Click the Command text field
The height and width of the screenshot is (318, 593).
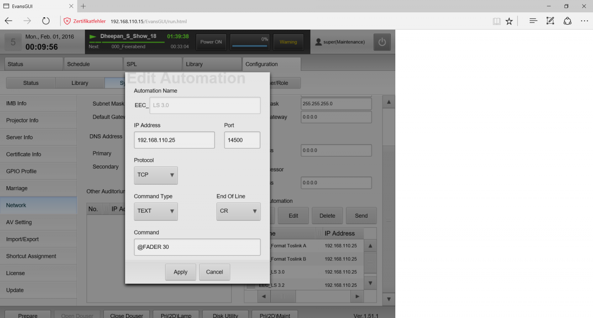click(x=197, y=247)
